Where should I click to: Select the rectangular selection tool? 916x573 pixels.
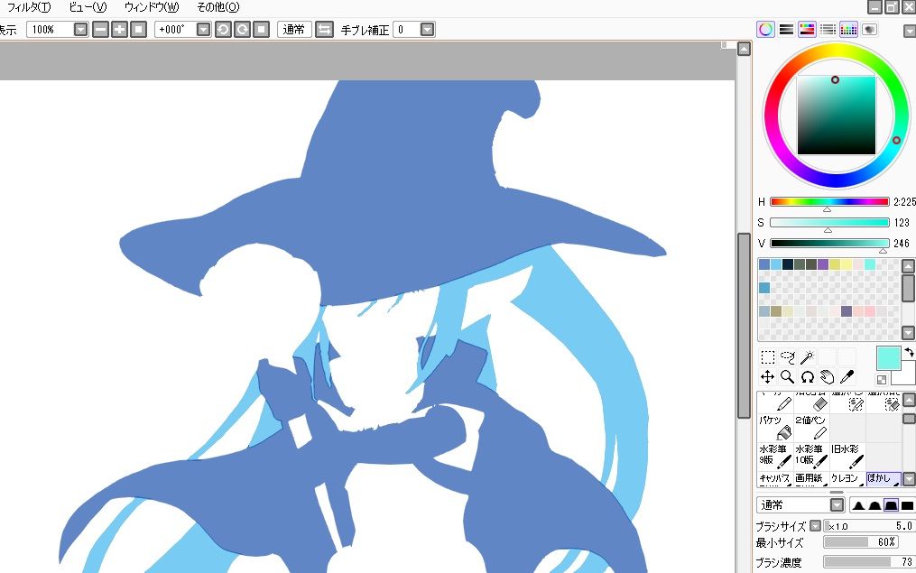point(768,356)
